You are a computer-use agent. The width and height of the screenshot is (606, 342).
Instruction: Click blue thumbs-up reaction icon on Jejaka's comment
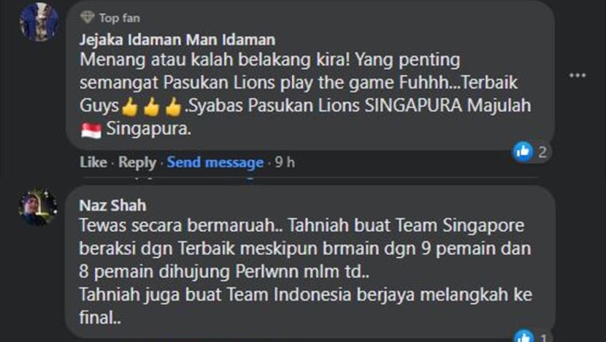tap(523, 151)
